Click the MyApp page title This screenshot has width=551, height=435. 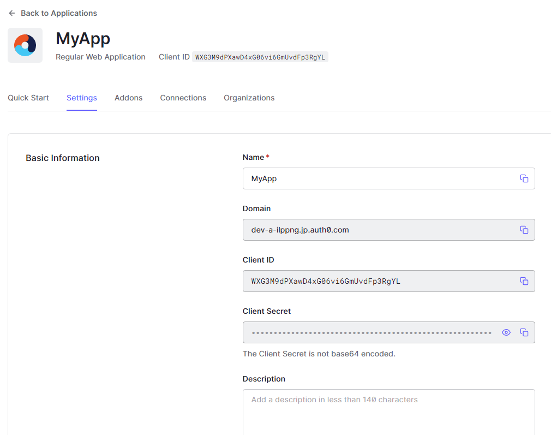[83, 39]
